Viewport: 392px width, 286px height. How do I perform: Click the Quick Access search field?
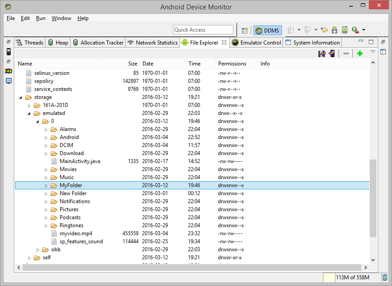pos(203,30)
